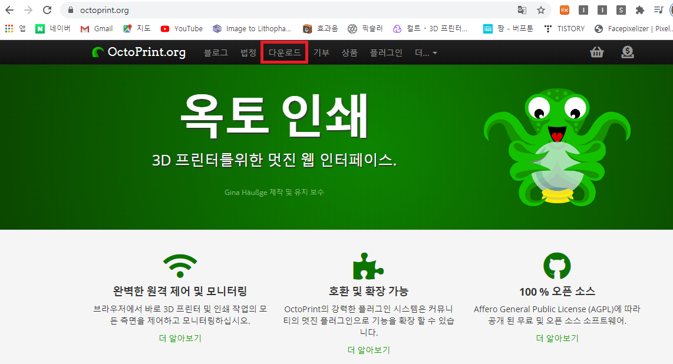This screenshot has width=673, height=364.
Task: Open the 네이버 bookmark
Action: [53, 29]
